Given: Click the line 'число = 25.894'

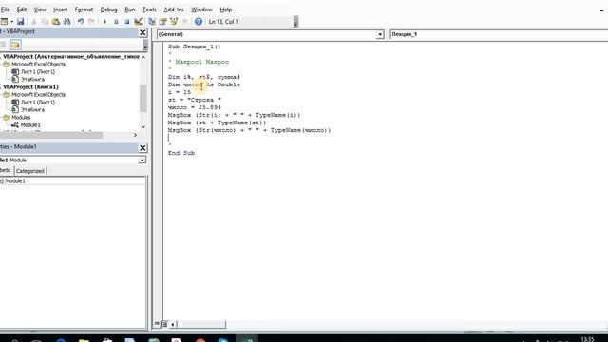Looking at the screenshot, I should click(194, 107).
